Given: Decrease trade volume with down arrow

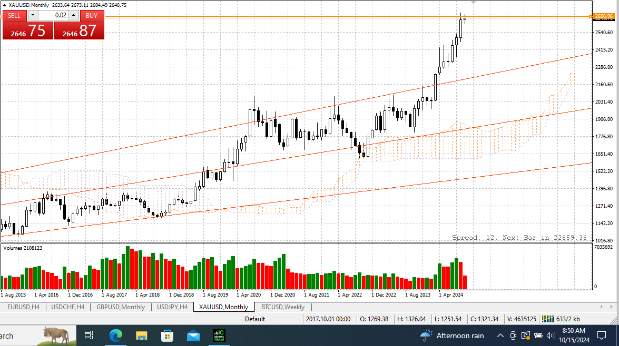Looking at the screenshot, I should click(x=33, y=15).
